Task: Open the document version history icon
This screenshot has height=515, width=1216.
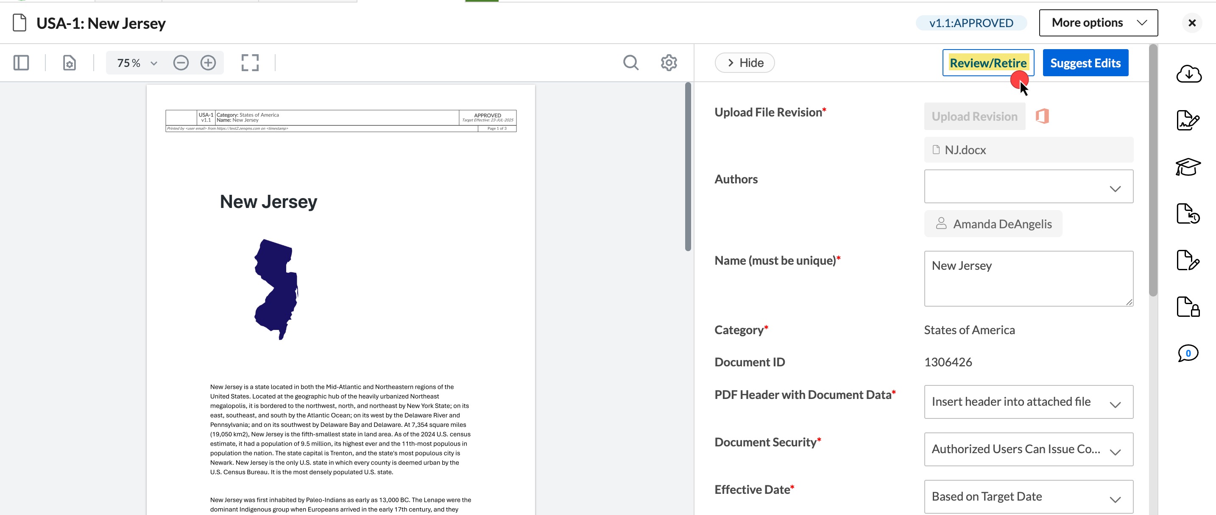Action: point(1188,213)
